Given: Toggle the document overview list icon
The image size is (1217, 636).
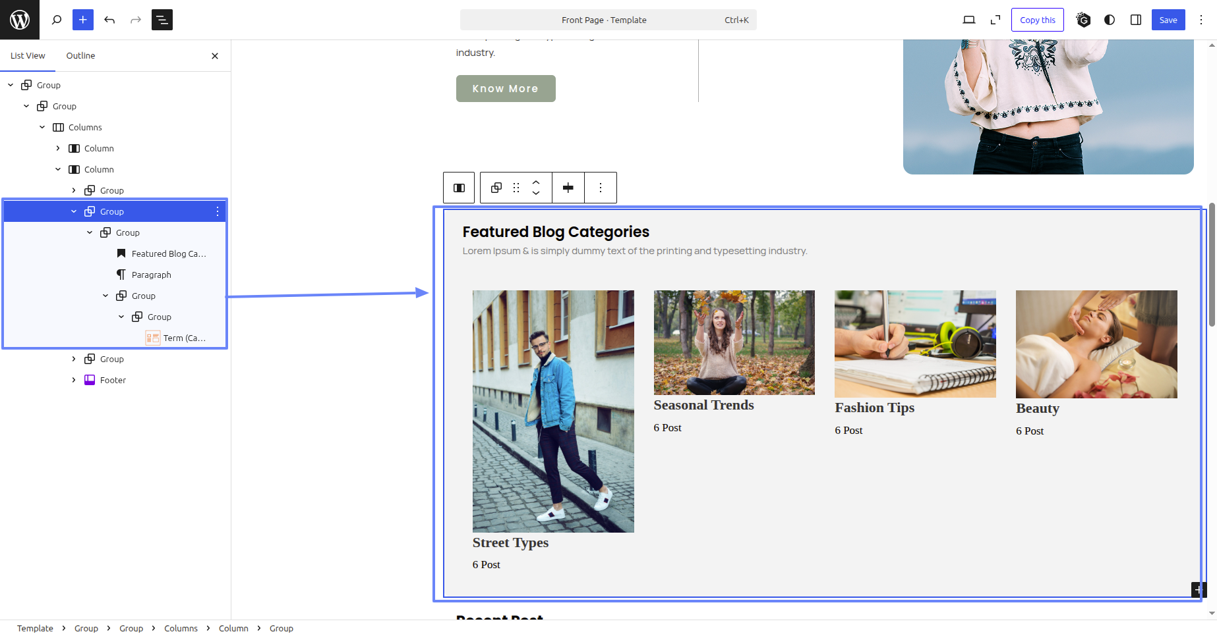Looking at the screenshot, I should click(x=162, y=20).
